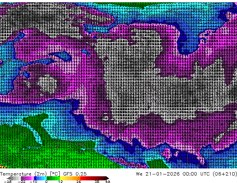237x183 pixels.
Task: Click the dark right-arrow end of the legend
Action: (x=107, y=178)
